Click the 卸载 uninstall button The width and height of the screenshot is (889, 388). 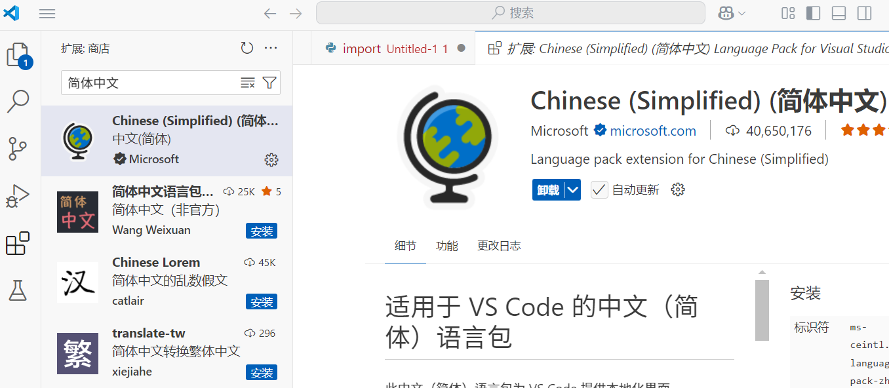548,190
